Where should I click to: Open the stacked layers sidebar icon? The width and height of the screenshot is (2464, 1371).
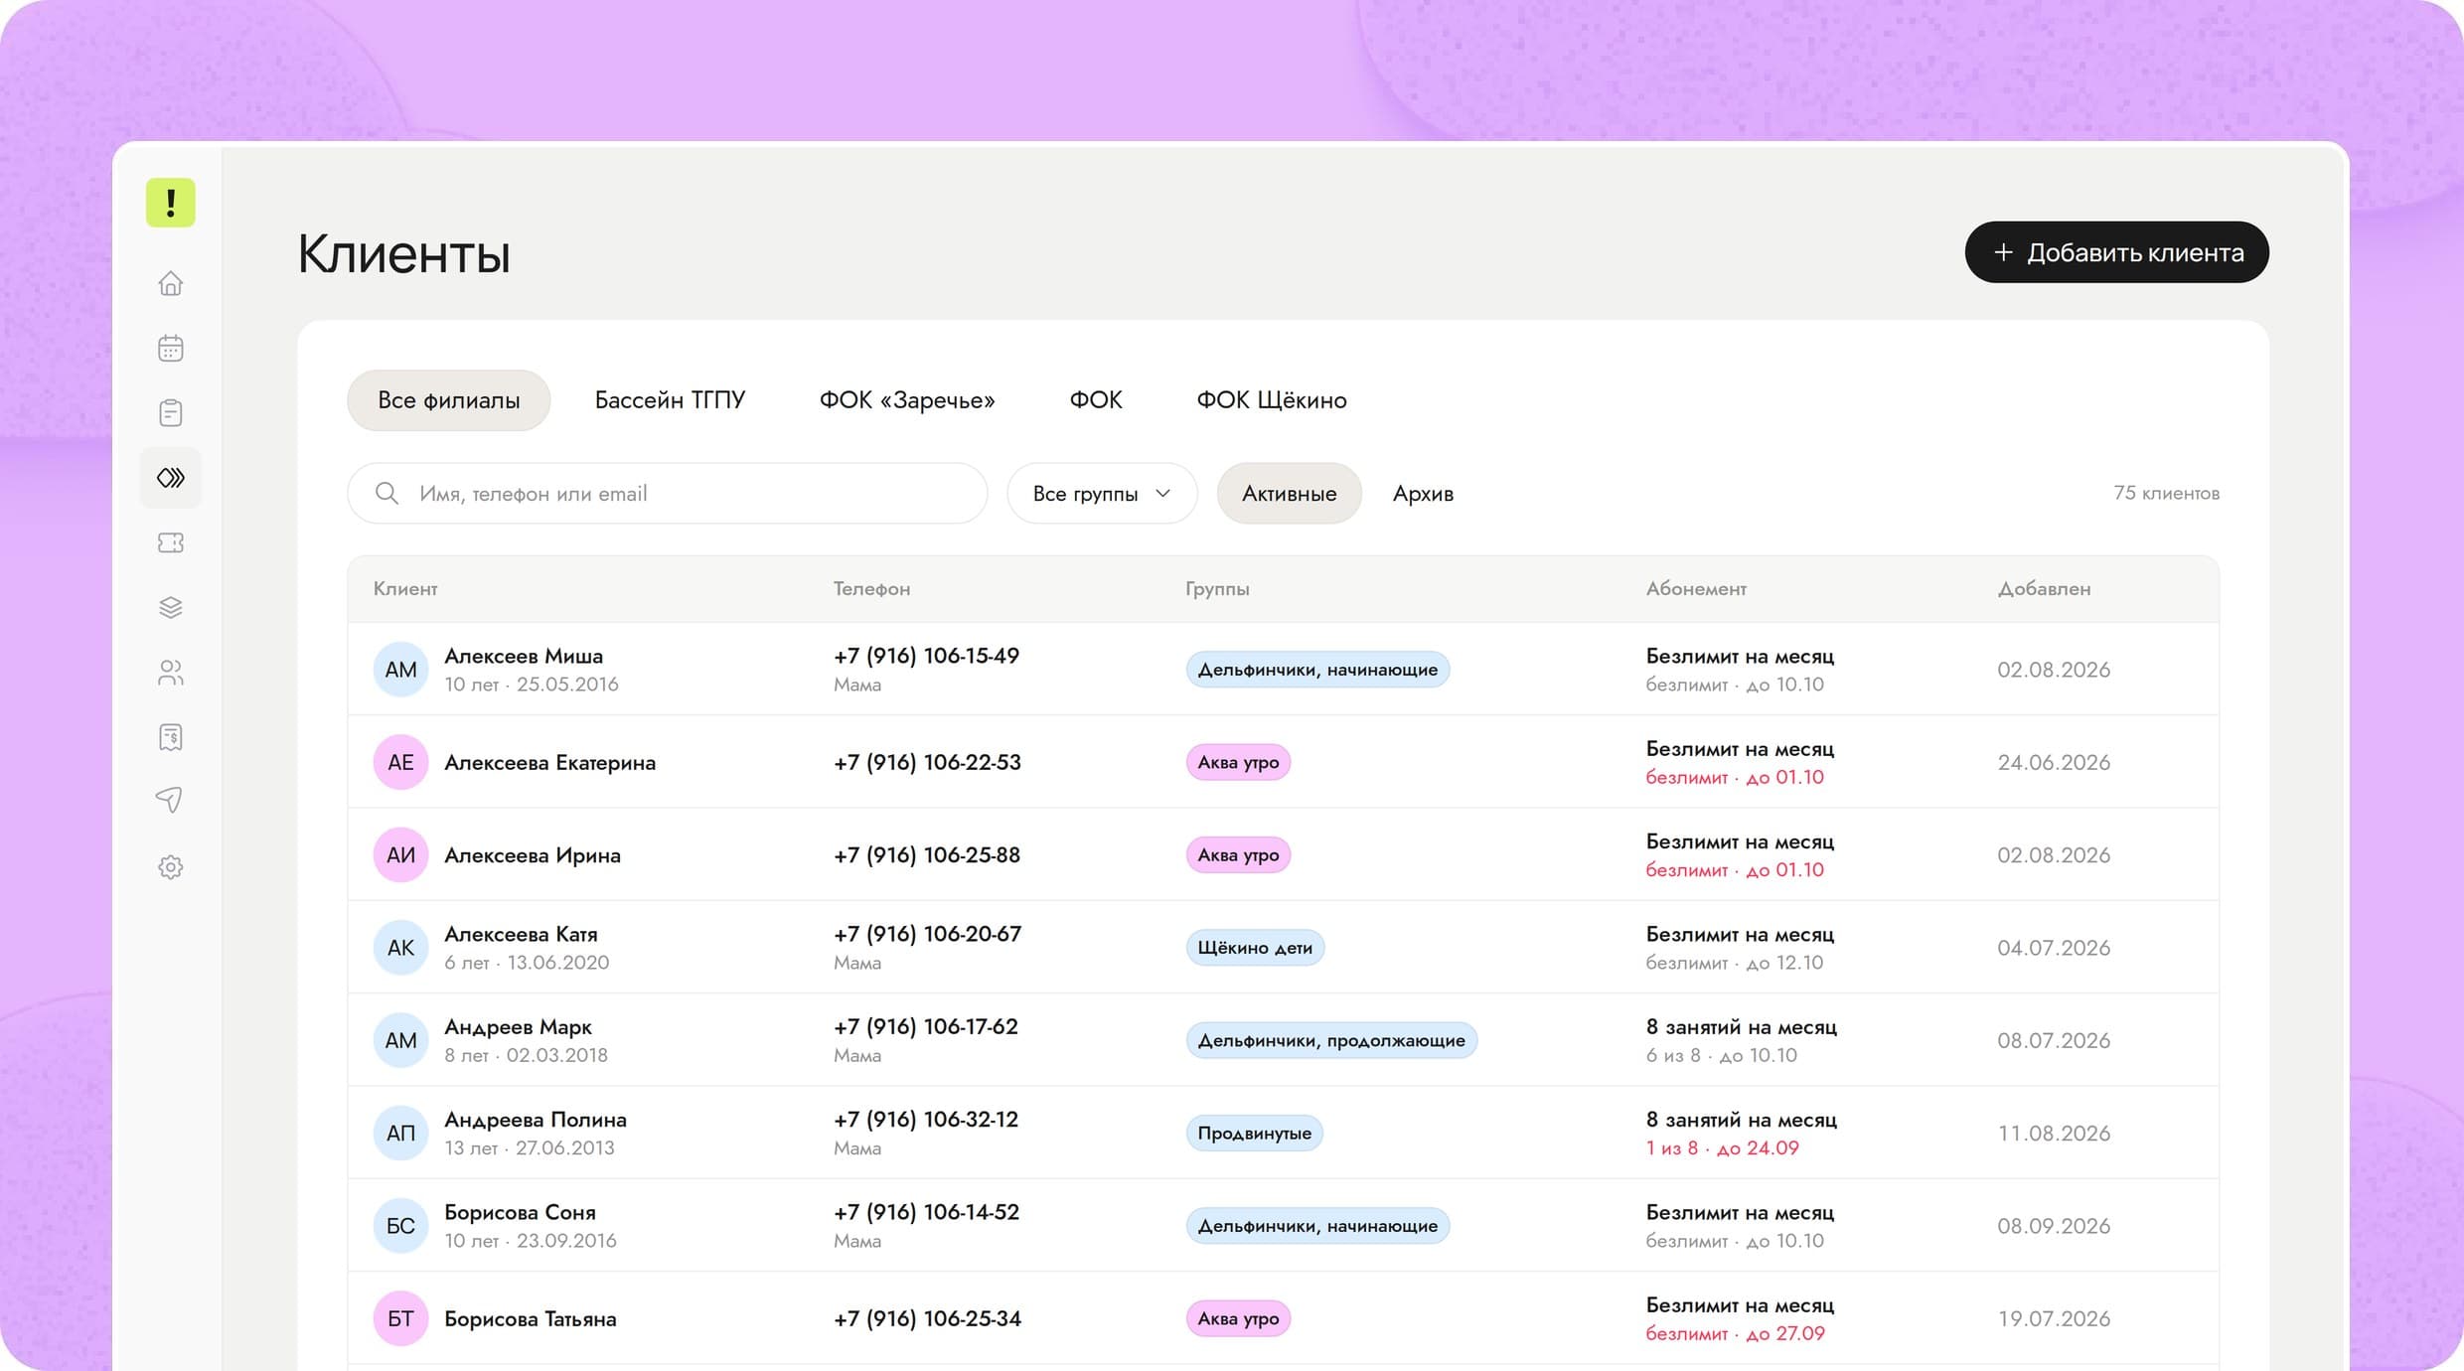tap(170, 607)
